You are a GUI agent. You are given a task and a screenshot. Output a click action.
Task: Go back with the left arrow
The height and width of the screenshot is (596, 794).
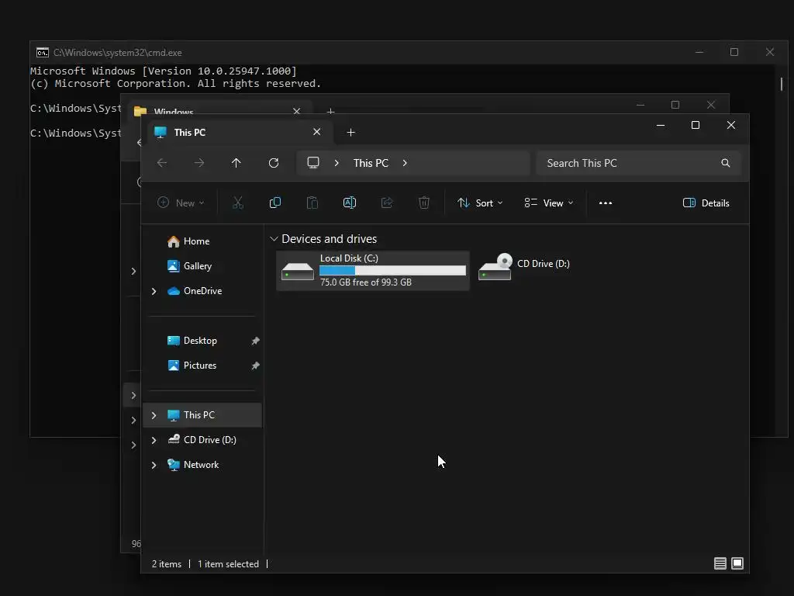click(x=162, y=163)
